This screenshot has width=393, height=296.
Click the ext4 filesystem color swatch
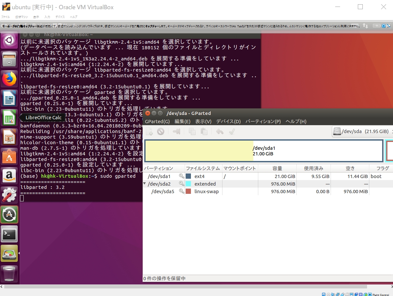click(188, 176)
